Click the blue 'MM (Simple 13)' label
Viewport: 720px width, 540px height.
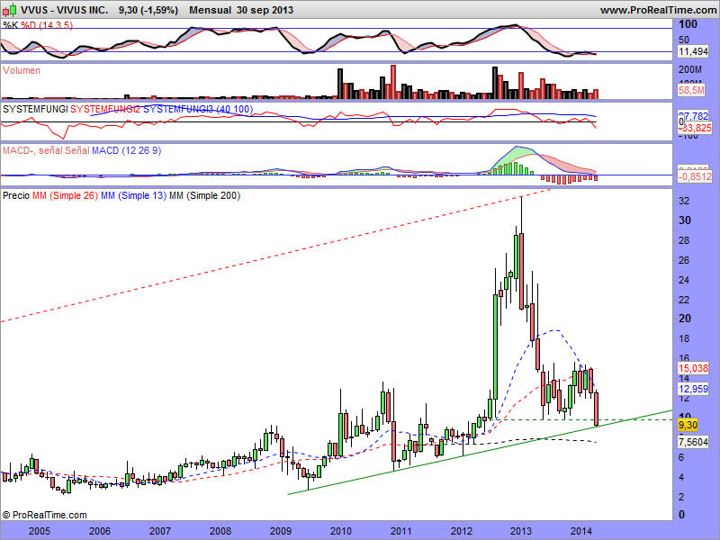click(133, 195)
